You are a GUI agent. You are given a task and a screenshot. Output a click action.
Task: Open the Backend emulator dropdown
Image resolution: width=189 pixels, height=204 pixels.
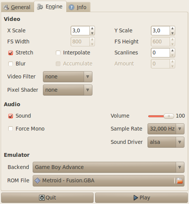[x=108, y=167]
